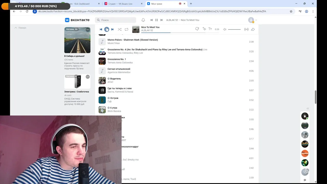The height and width of the screenshot is (184, 327).
Task: Open АГАС artist link
Action: 110,82
